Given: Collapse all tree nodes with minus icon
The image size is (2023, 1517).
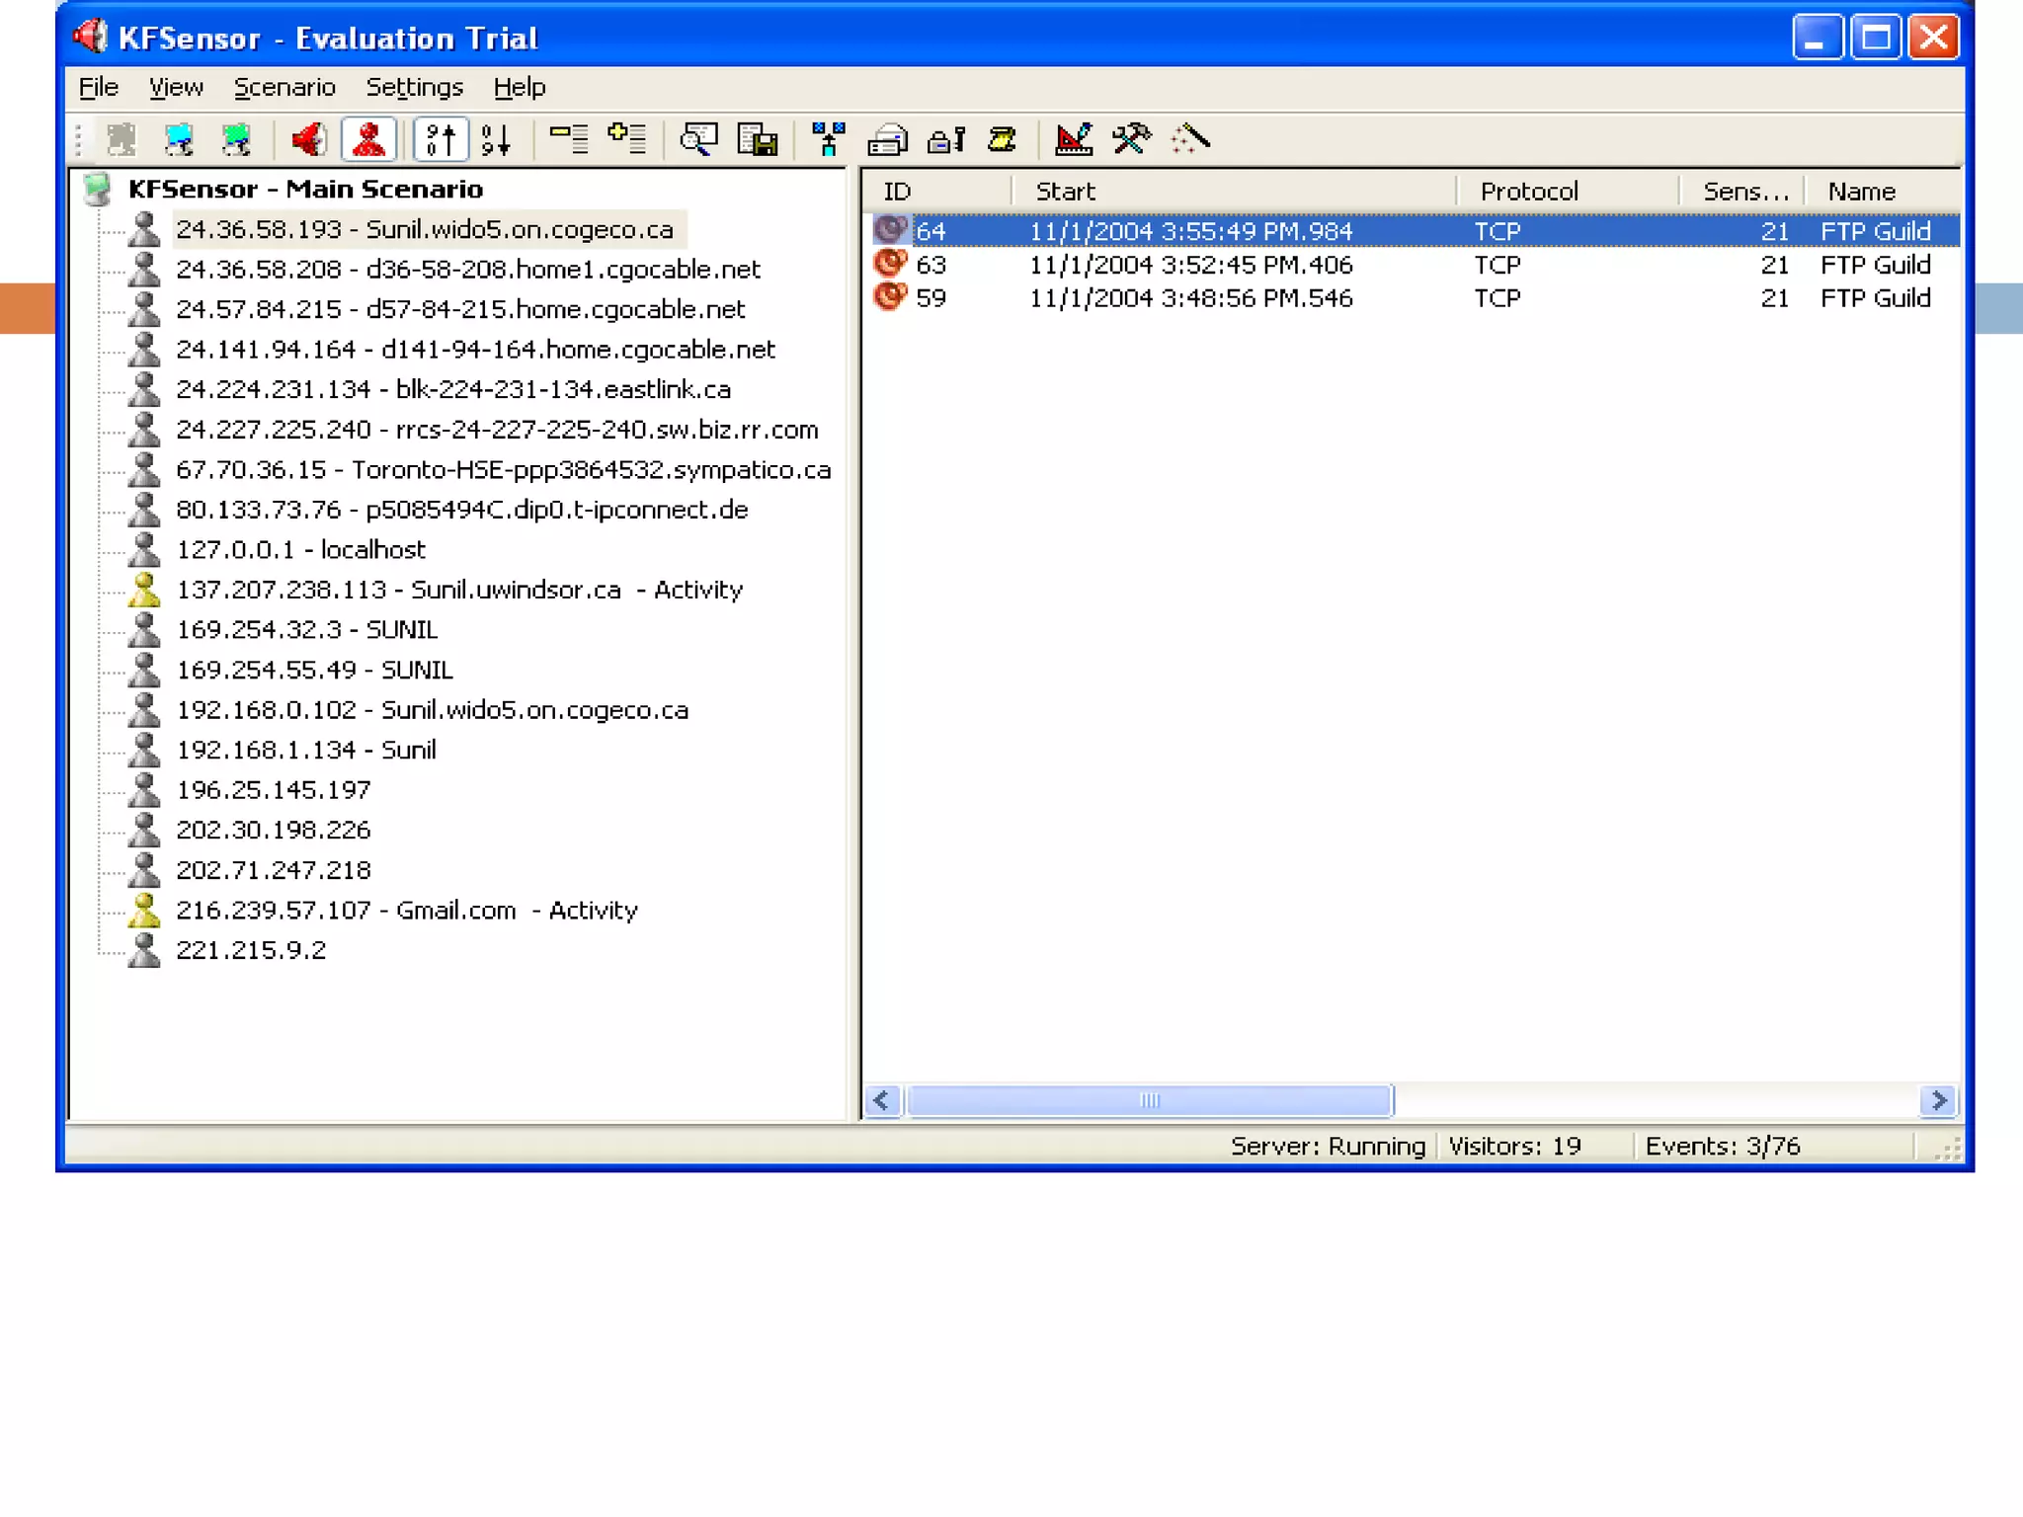Looking at the screenshot, I should [568, 139].
